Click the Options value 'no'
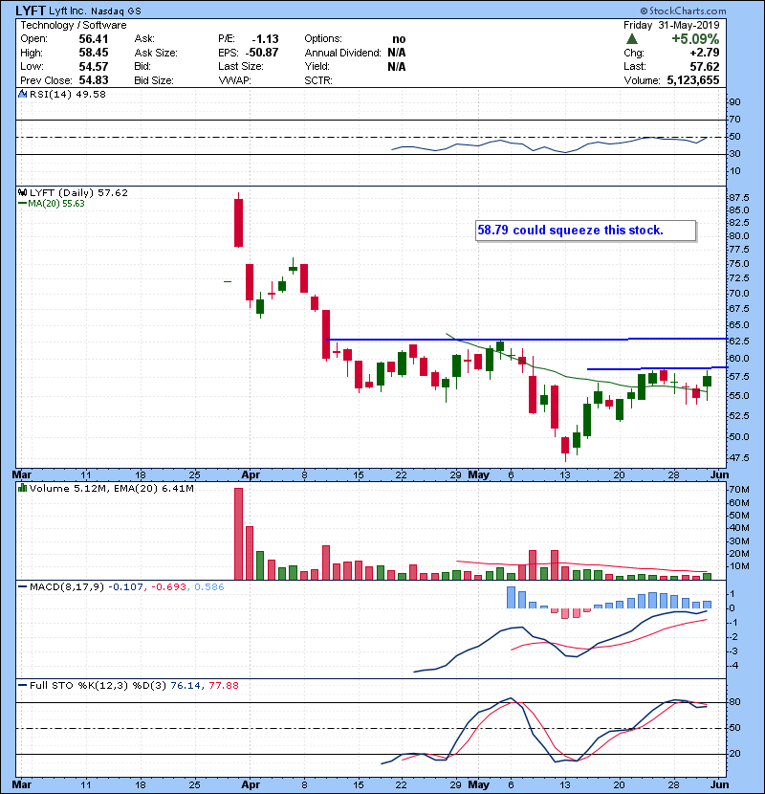 click(x=399, y=39)
